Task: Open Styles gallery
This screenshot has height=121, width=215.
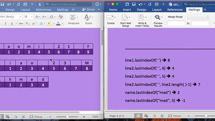Action: (x=89, y=19)
